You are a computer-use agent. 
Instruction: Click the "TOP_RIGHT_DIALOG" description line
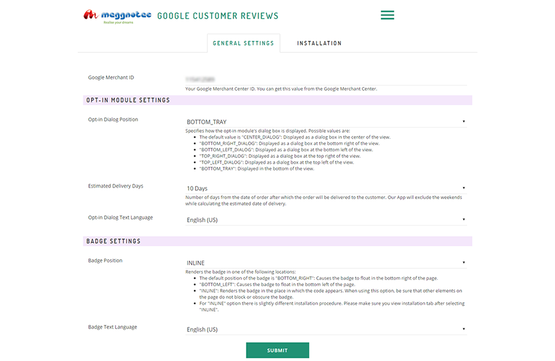(x=280, y=156)
